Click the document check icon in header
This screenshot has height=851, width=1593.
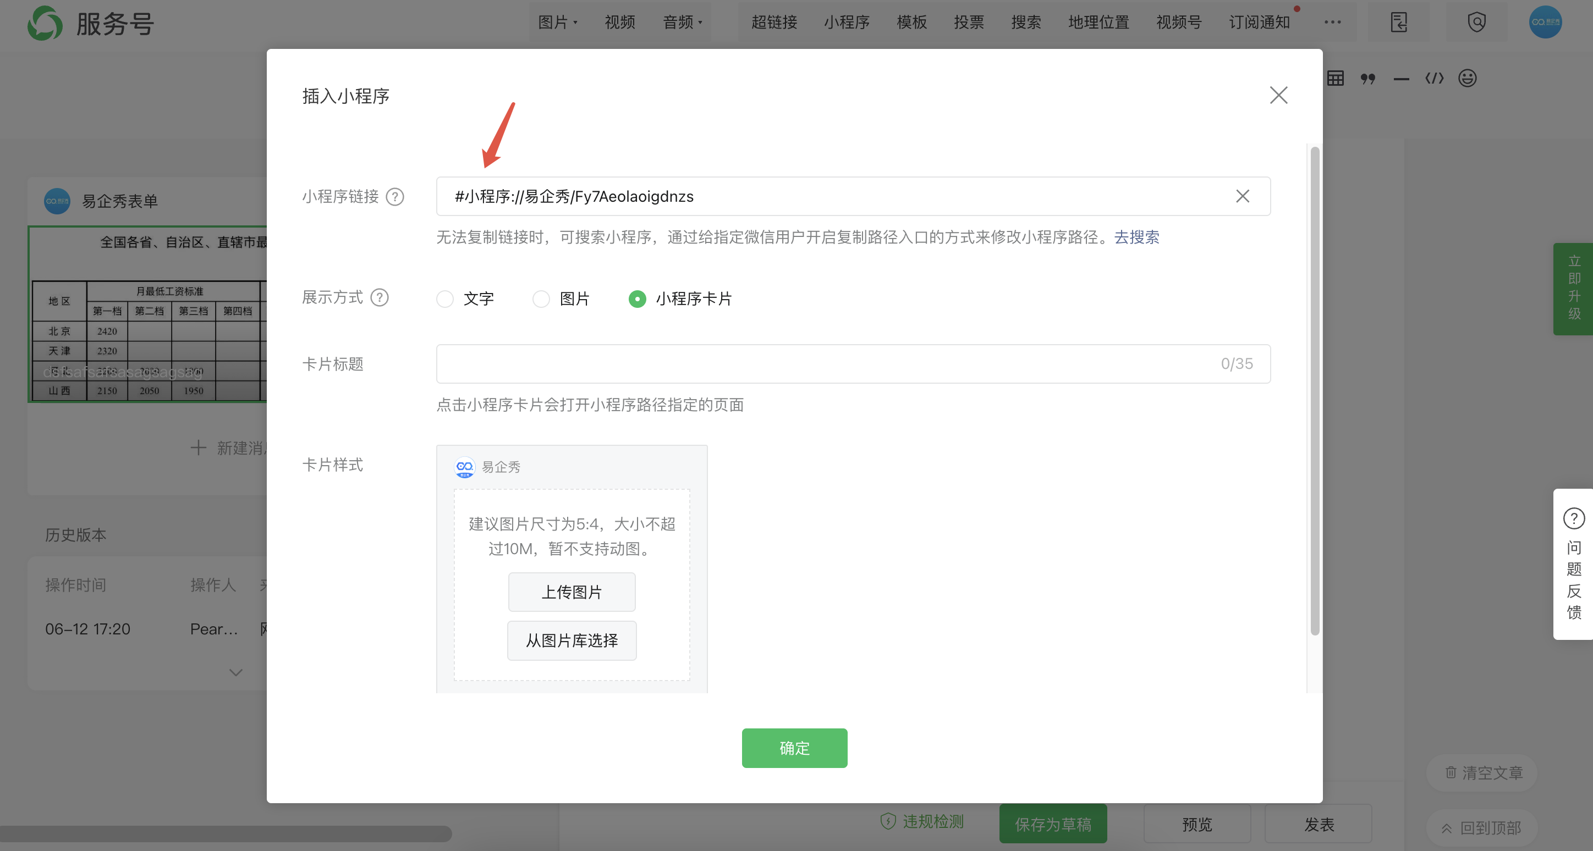tap(1399, 22)
